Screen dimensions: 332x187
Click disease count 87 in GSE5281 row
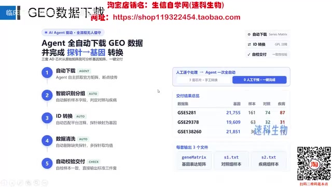[x=282, y=113]
